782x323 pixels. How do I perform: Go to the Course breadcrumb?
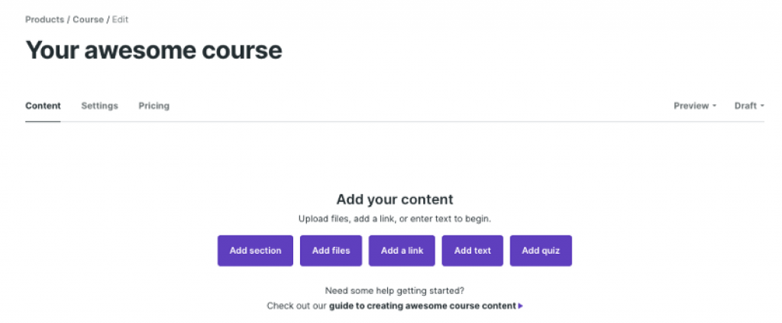click(x=88, y=19)
